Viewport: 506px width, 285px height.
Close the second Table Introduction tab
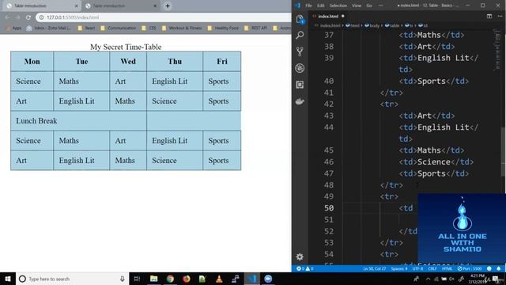point(155,6)
